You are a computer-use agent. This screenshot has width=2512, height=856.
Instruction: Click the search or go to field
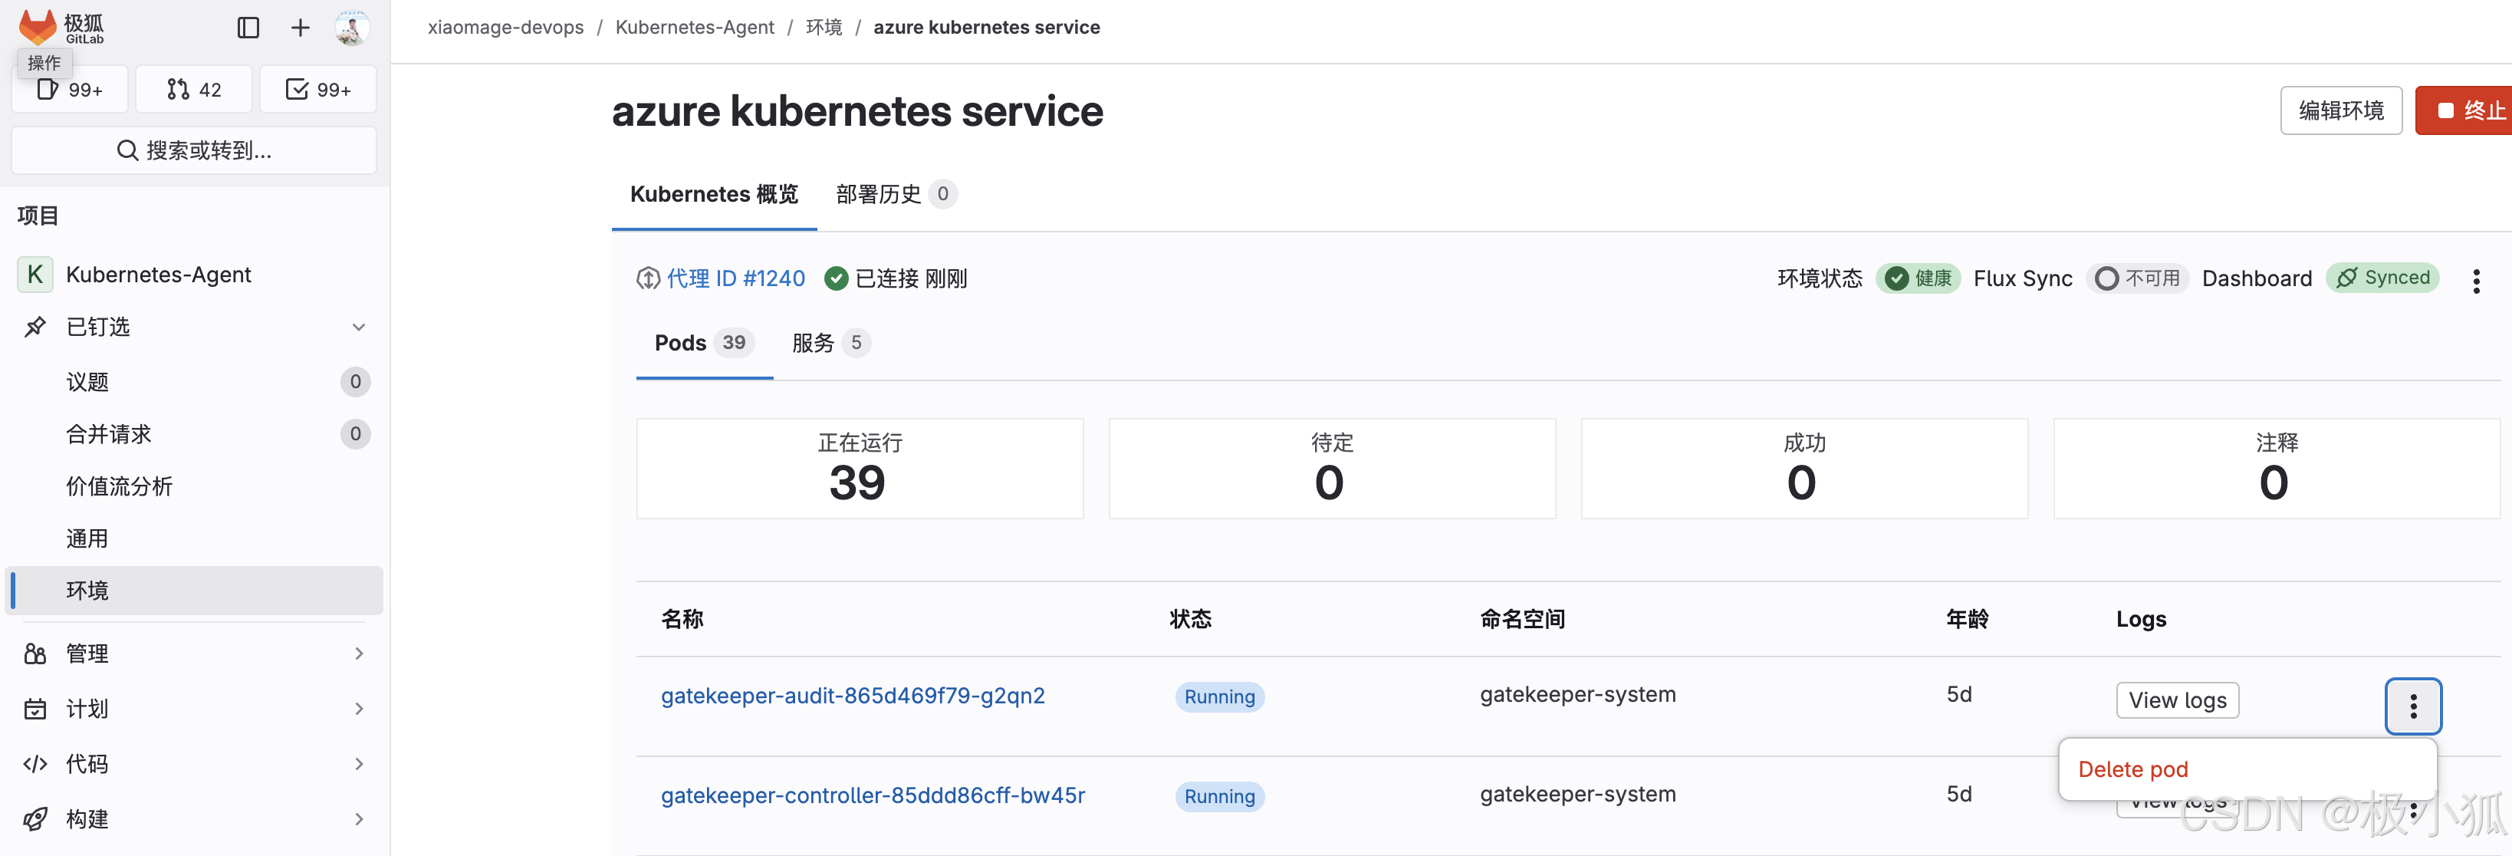click(194, 150)
